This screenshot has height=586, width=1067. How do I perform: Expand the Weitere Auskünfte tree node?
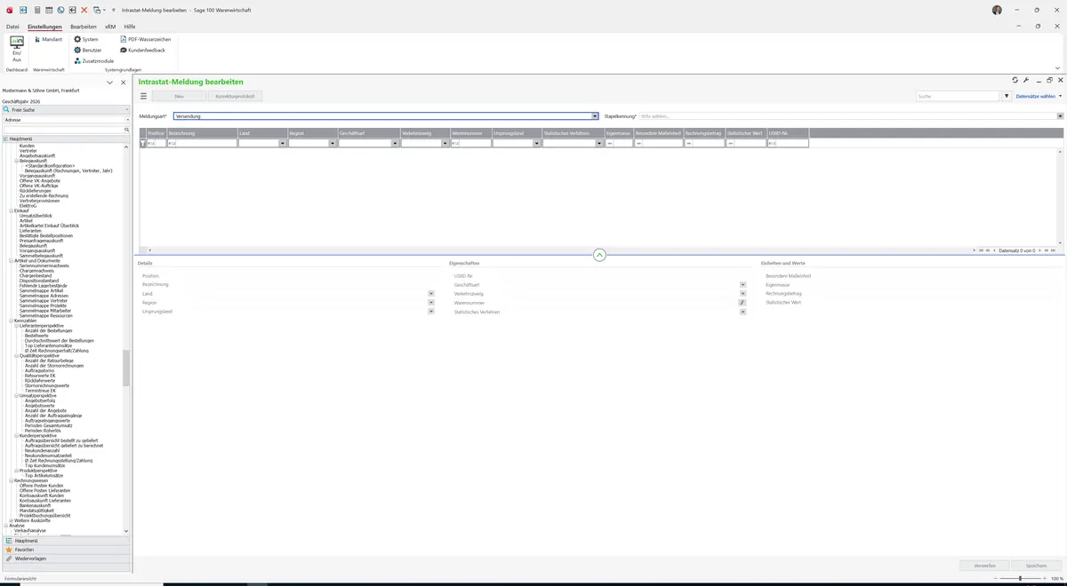[x=12, y=520]
